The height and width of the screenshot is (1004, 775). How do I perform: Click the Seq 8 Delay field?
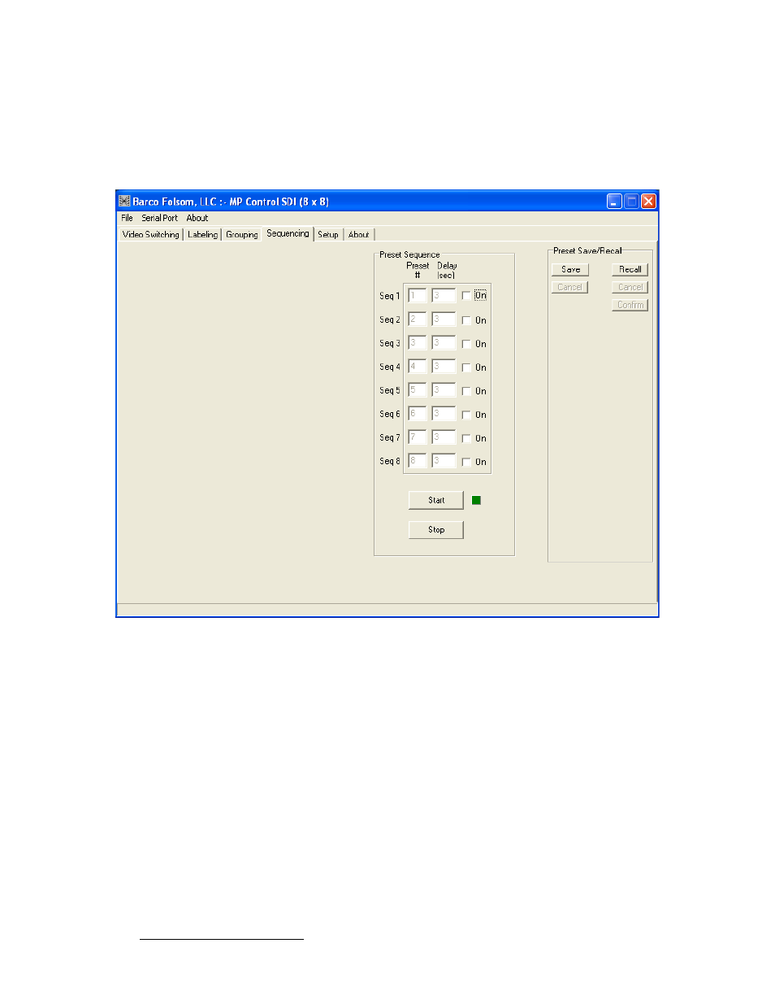point(444,460)
